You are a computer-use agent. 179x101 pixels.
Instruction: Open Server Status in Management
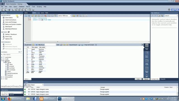tap(9, 18)
